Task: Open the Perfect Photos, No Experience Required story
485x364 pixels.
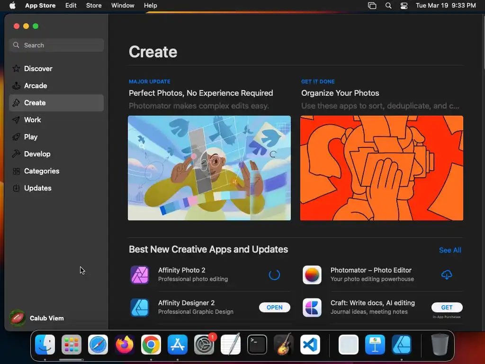Action: click(201, 93)
